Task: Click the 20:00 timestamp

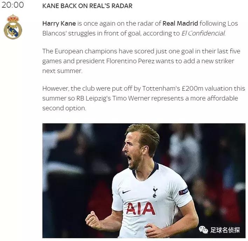Action: (x=13, y=5)
